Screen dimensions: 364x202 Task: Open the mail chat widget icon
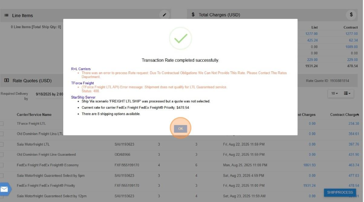pos(4,189)
